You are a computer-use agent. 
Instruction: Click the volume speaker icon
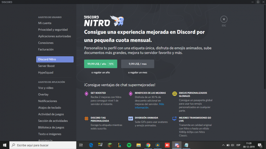click(233, 145)
